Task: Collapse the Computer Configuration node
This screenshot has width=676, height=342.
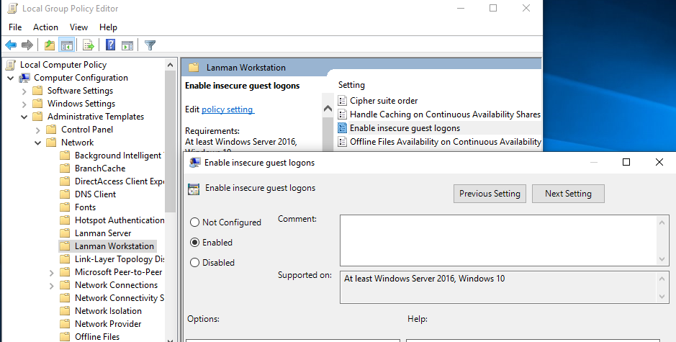Action: pyautogui.click(x=10, y=78)
